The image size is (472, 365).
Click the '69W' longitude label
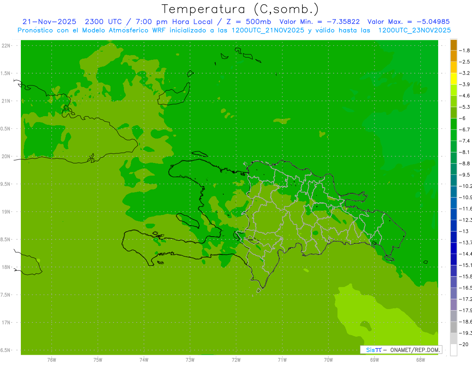[374, 360]
